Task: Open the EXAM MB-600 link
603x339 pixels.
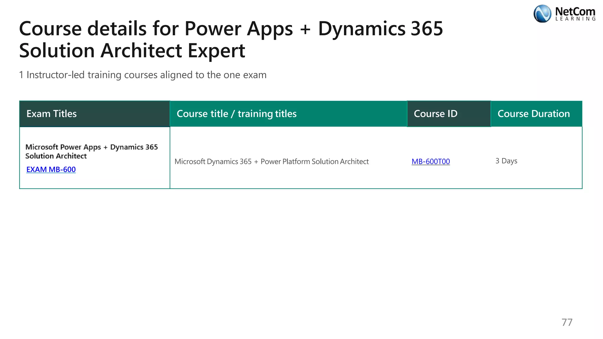Action: [x=51, y=169]
